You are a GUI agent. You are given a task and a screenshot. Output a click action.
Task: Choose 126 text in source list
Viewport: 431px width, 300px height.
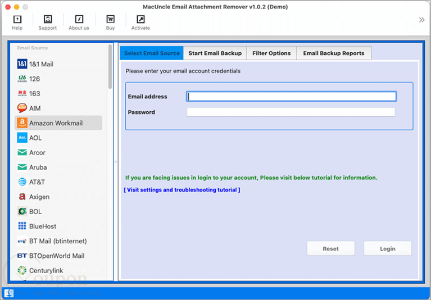pos(35,79)
